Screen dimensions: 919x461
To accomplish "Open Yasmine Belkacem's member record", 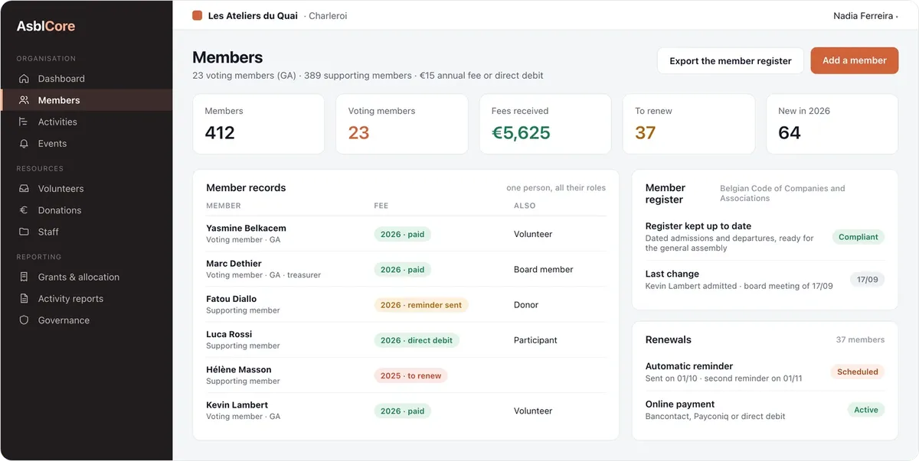I will coord(406,234).
